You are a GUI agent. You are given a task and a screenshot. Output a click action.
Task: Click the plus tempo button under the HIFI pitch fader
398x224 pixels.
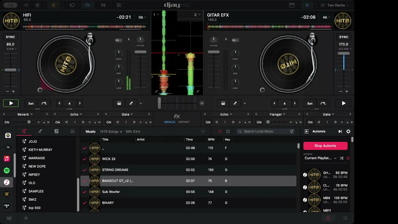(x=13, y=91)
